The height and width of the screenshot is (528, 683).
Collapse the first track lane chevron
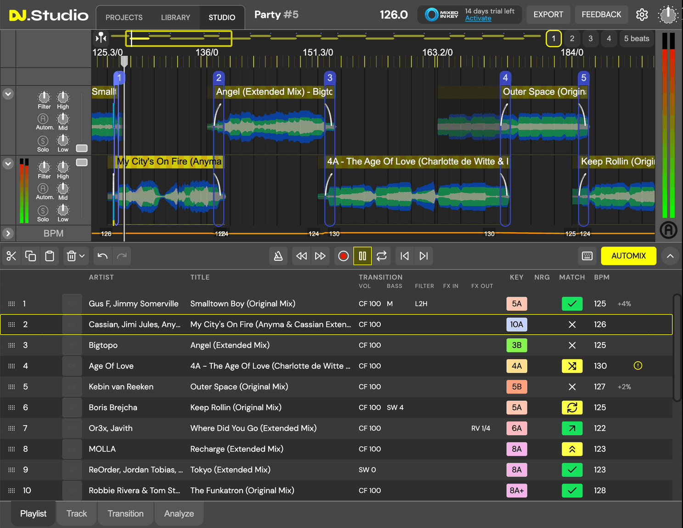pos(8,94)
